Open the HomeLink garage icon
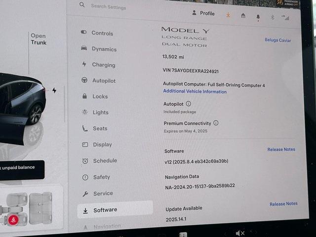 click(243, 15)
